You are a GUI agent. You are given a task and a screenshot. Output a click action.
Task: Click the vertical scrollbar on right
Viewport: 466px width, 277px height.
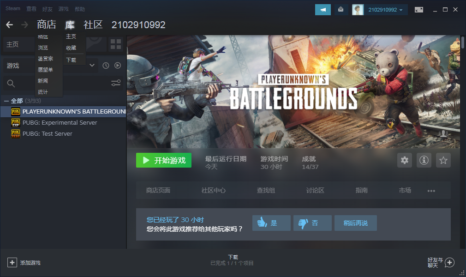point(463,43)
